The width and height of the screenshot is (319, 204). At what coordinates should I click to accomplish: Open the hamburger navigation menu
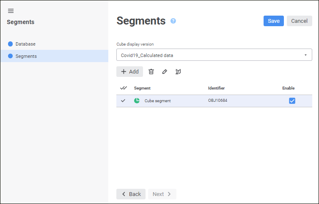pyautogui.click(x=11, y=11)
